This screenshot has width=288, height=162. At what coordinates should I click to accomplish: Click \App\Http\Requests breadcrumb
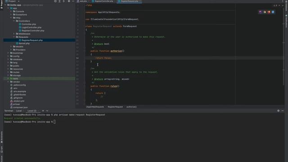pos(95,107)
